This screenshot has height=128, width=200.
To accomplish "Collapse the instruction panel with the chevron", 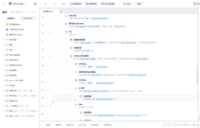I will (x=36, y=12).
